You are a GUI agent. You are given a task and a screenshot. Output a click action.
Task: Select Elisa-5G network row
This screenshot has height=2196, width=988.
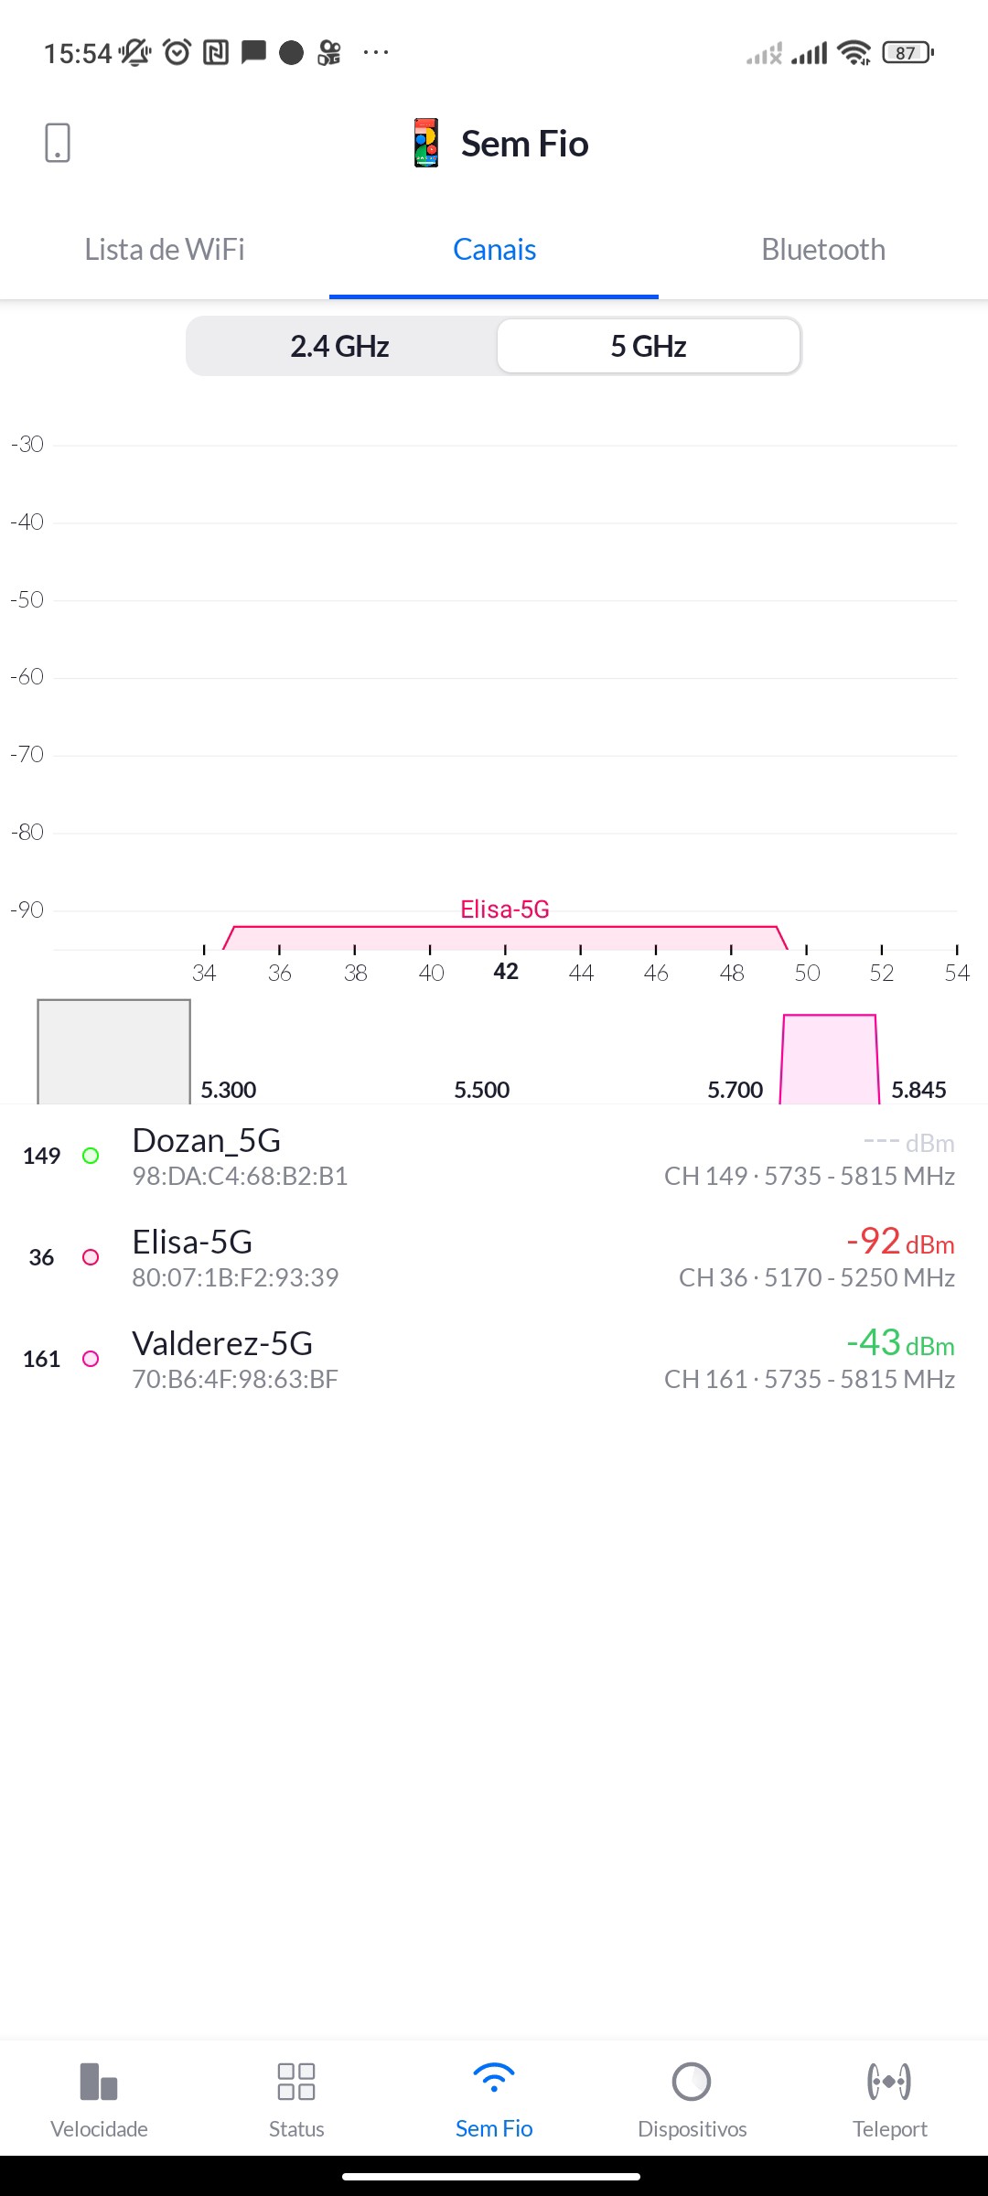pos(494,1258)
